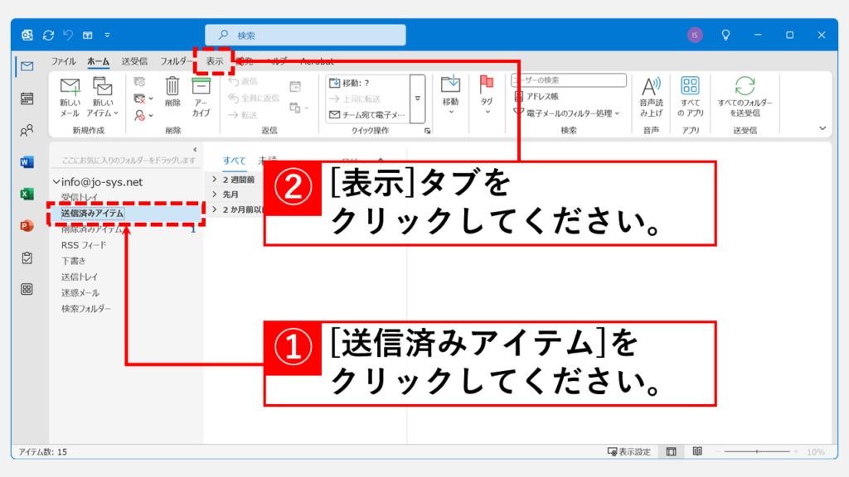Click the Undo icon in the title bar
The image size is (849, 477).
68,35
